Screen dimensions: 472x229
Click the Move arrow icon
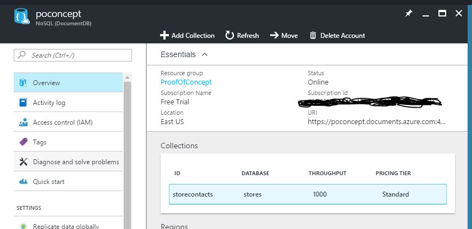tap(274, 36)
